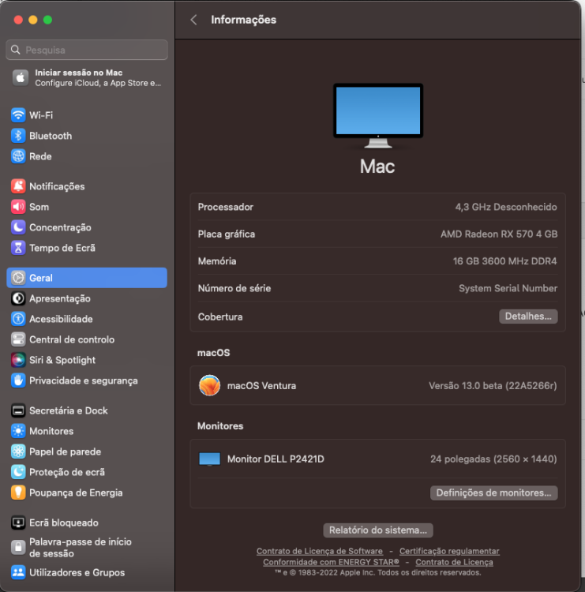
Task: Select Iniciar sessão no Mac entry
Action: pos(87,78)
